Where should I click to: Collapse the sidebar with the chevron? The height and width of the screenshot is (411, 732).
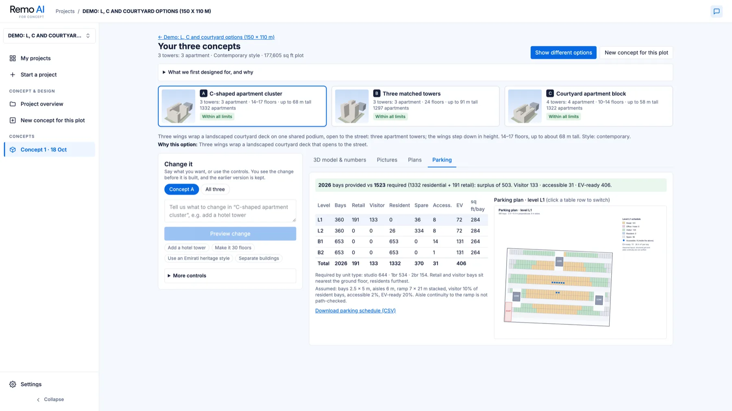click(38, 400)
